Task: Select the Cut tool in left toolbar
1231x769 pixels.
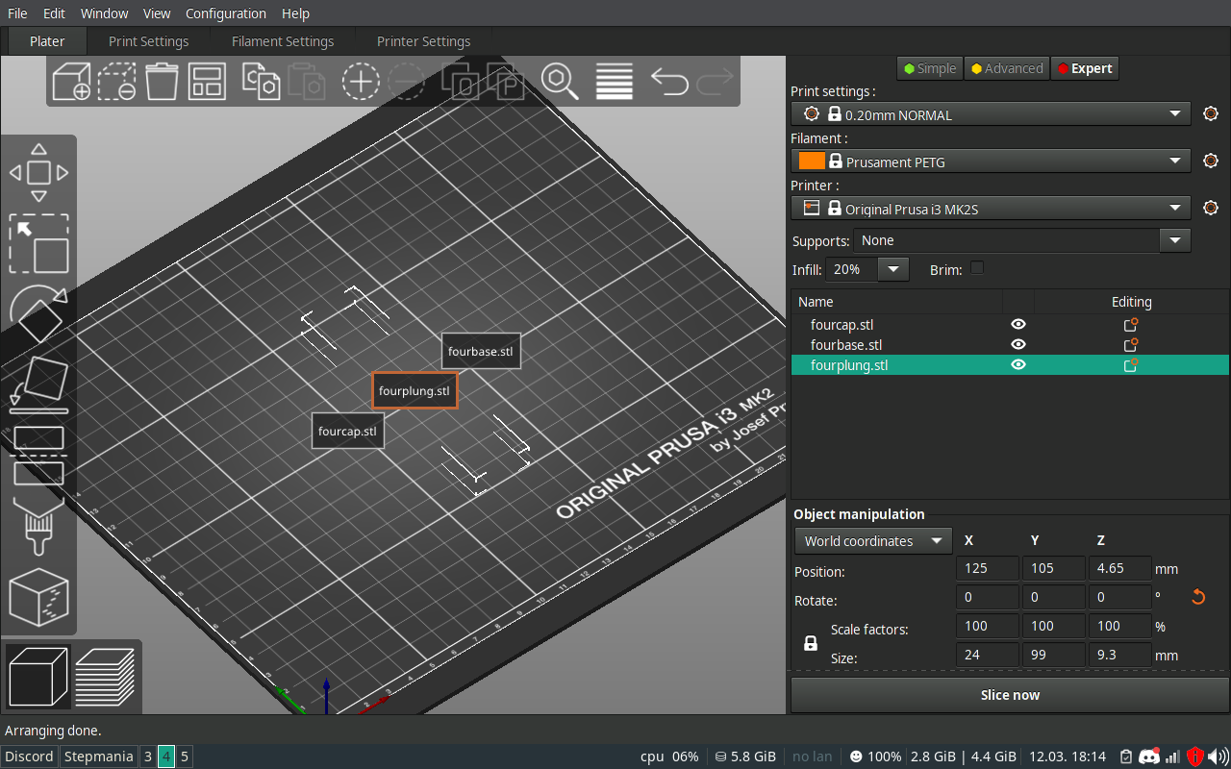Action: point(38,455)
